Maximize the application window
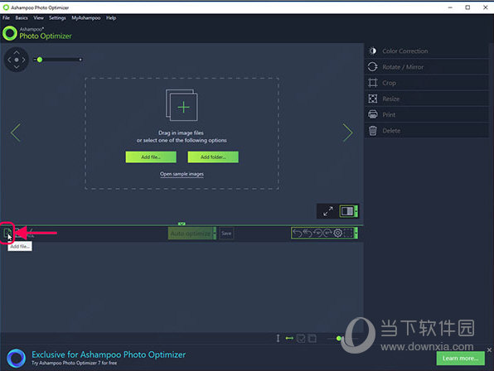Image resolution: width=494 pixels, height=371 pixels. (467, 7)
